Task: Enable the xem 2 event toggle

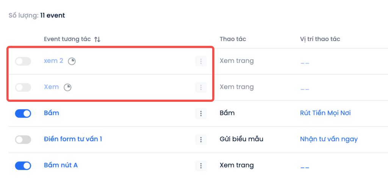Action: 23,61
